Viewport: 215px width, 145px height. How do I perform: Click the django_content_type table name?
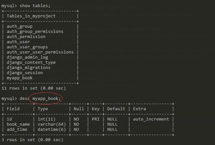(31, 62)
